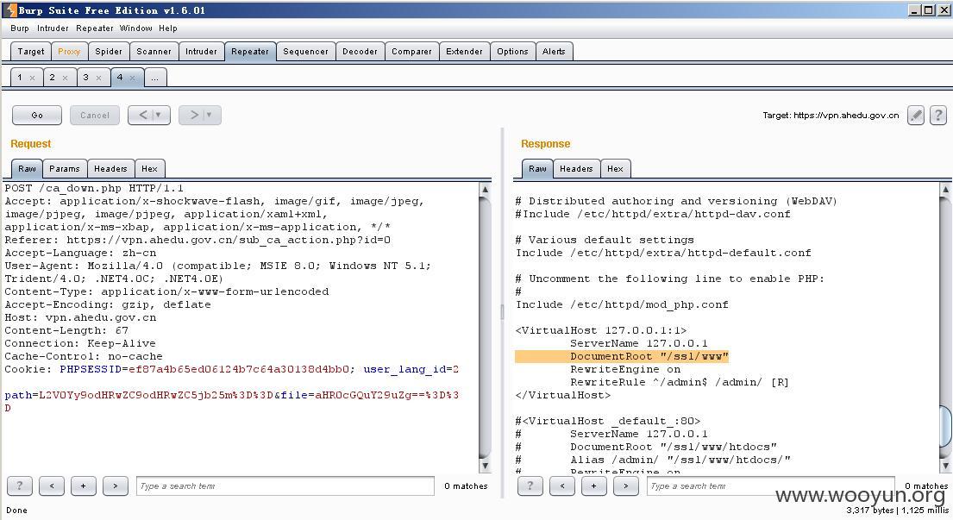Switch to the Spider tab

pos(109,52)
